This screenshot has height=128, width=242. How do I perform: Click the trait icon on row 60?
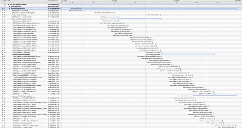click(5, 100)
